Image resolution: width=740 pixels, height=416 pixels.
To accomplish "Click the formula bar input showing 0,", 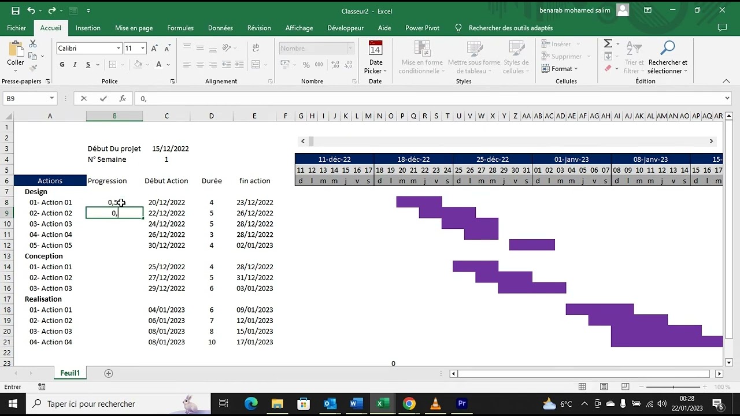I will click(x=428, y=99).
